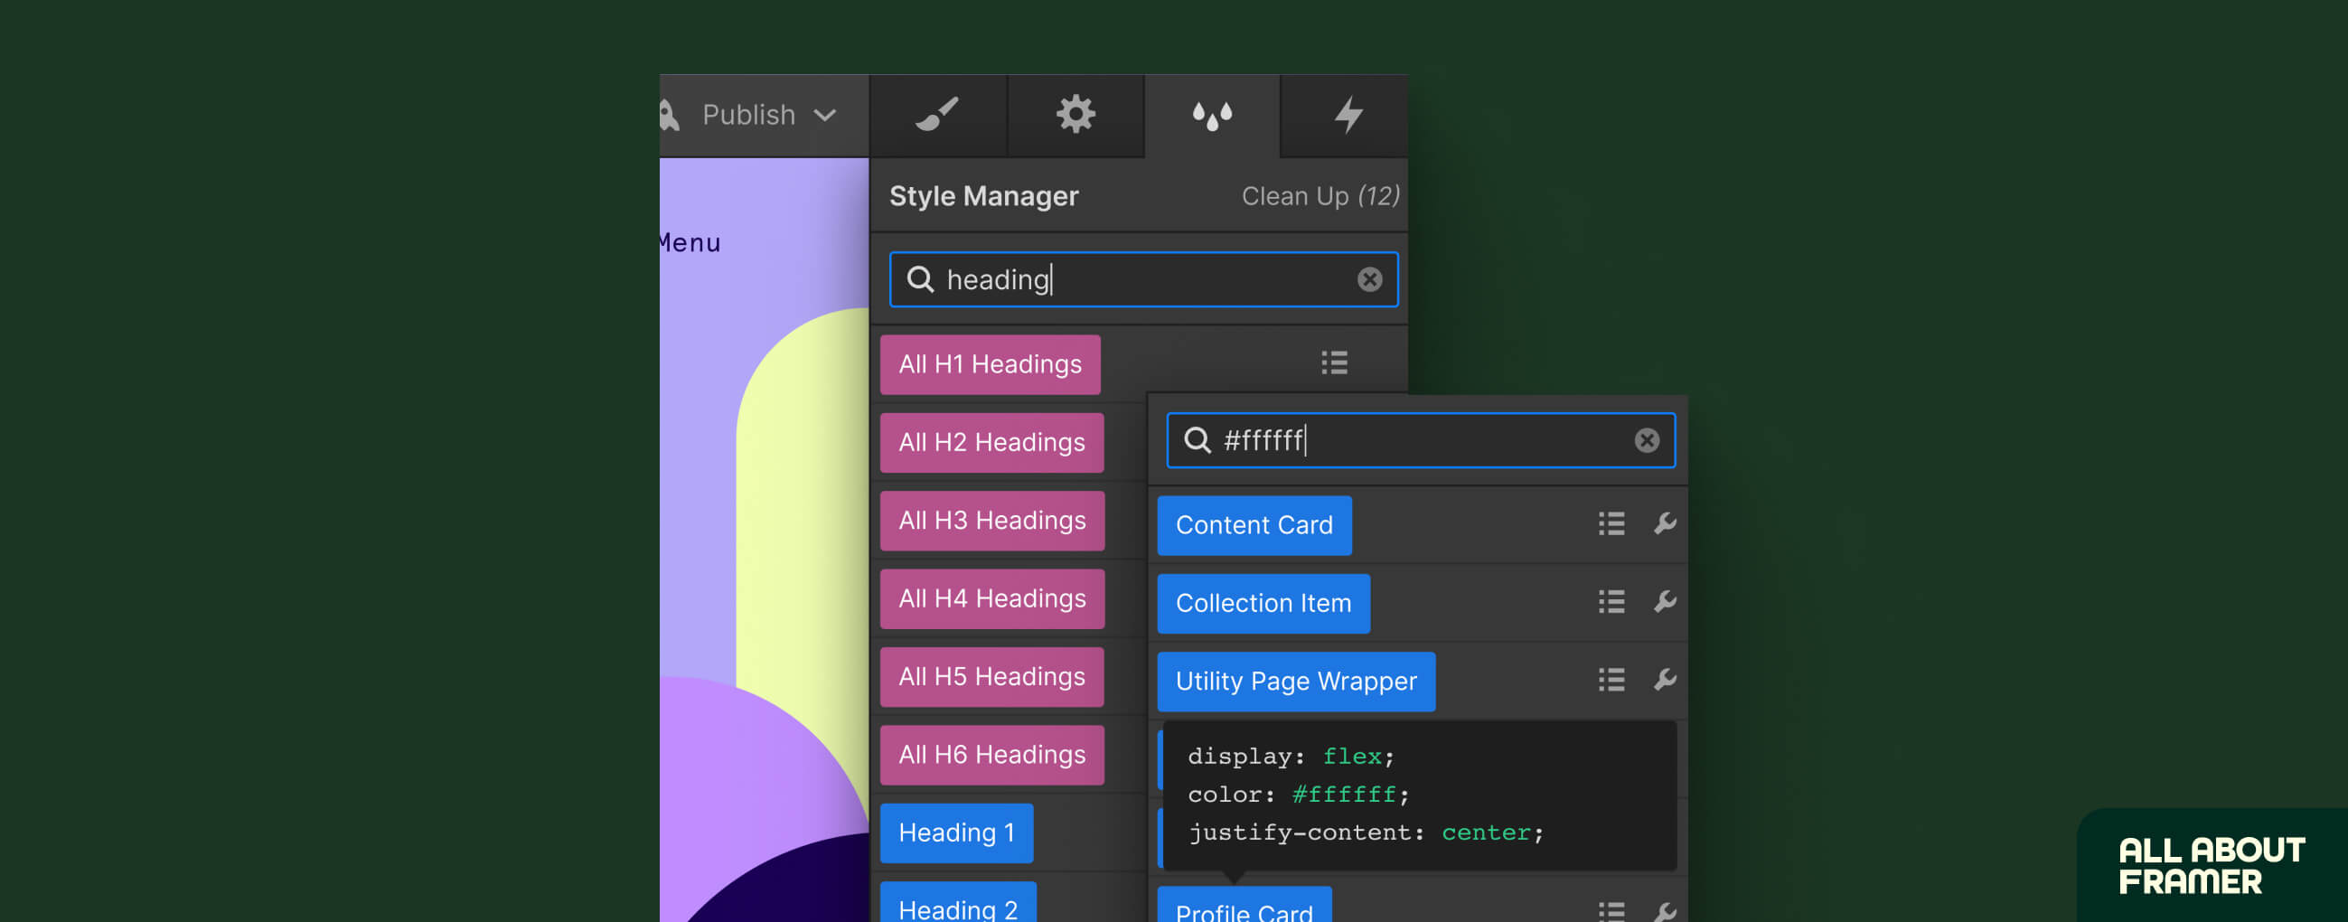Open the wrench settings for Utility Page Wrapper
Screen dimensions: 2348x922
[x=1666, y=680]
